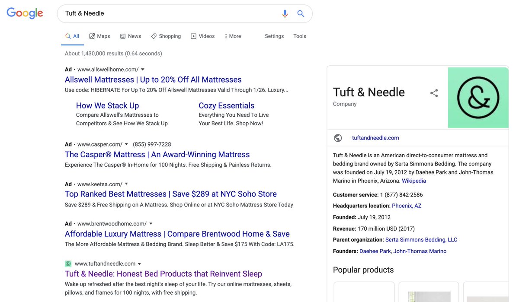Expand dropdown arrow next to www.keetsa.com

126,184
